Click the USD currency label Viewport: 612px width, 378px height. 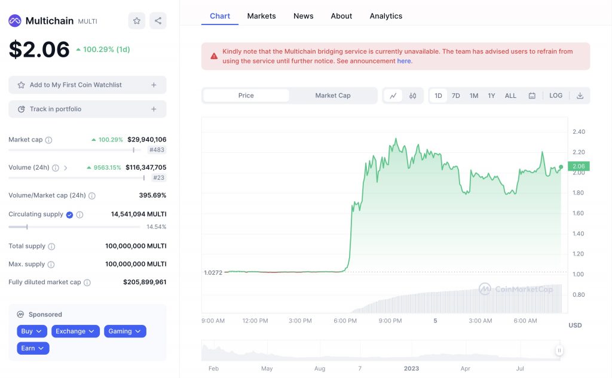575,325
